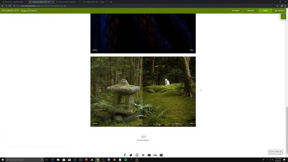Click the 'After' label on garden image

192,123
